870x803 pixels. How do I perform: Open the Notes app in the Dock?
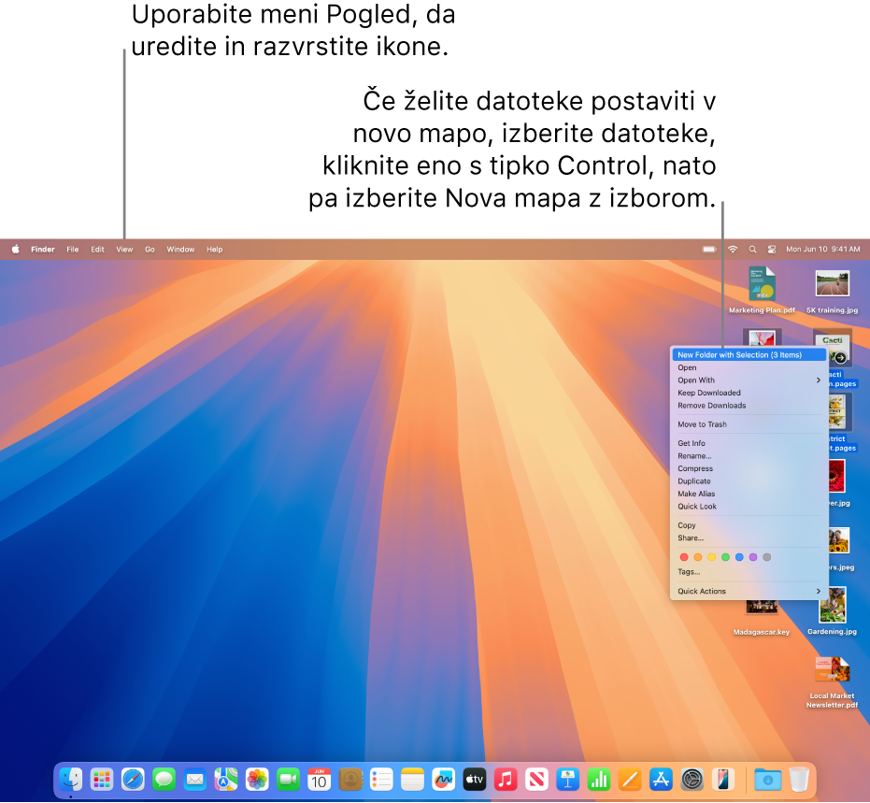(413, 780)
